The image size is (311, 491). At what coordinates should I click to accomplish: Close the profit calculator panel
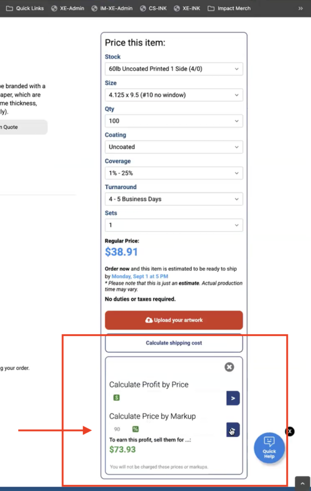click(x=229, y=367)
